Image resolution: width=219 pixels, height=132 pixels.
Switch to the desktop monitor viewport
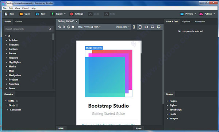pyautogui.click(x=159, y=27)
